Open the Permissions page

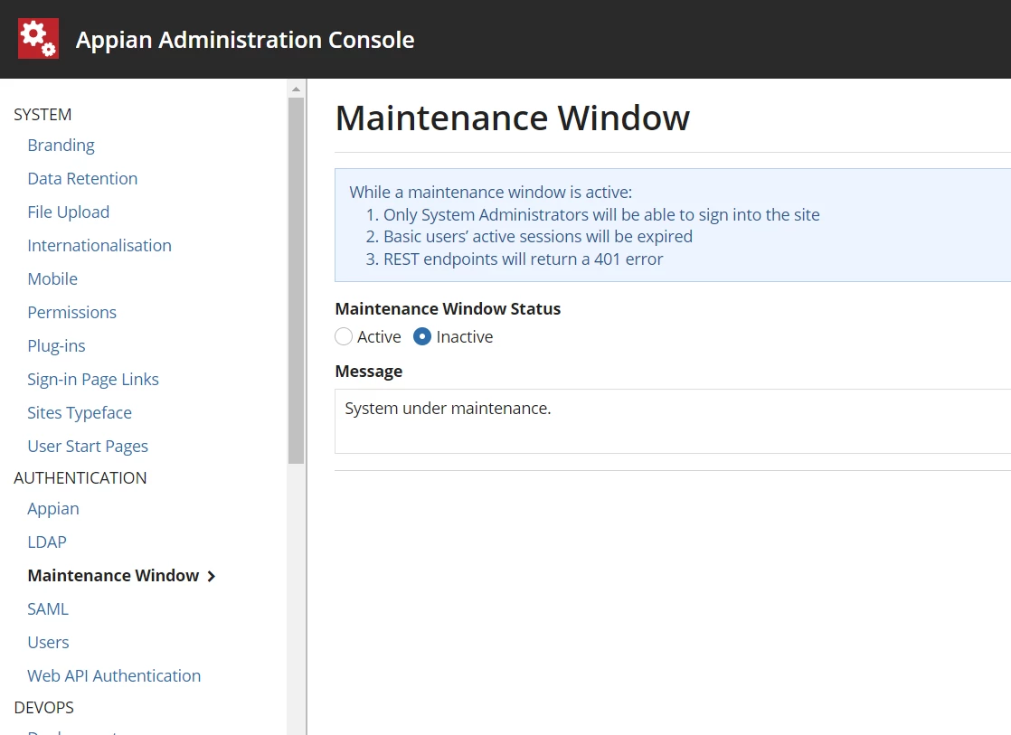(x=71, y=313)
